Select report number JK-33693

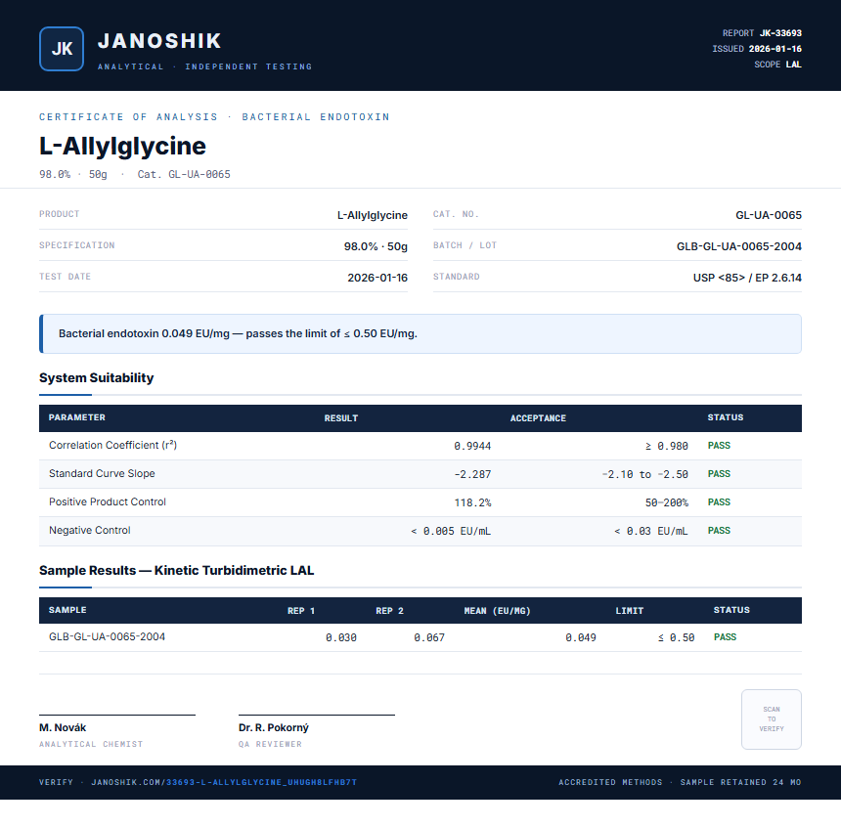point(780,33)
